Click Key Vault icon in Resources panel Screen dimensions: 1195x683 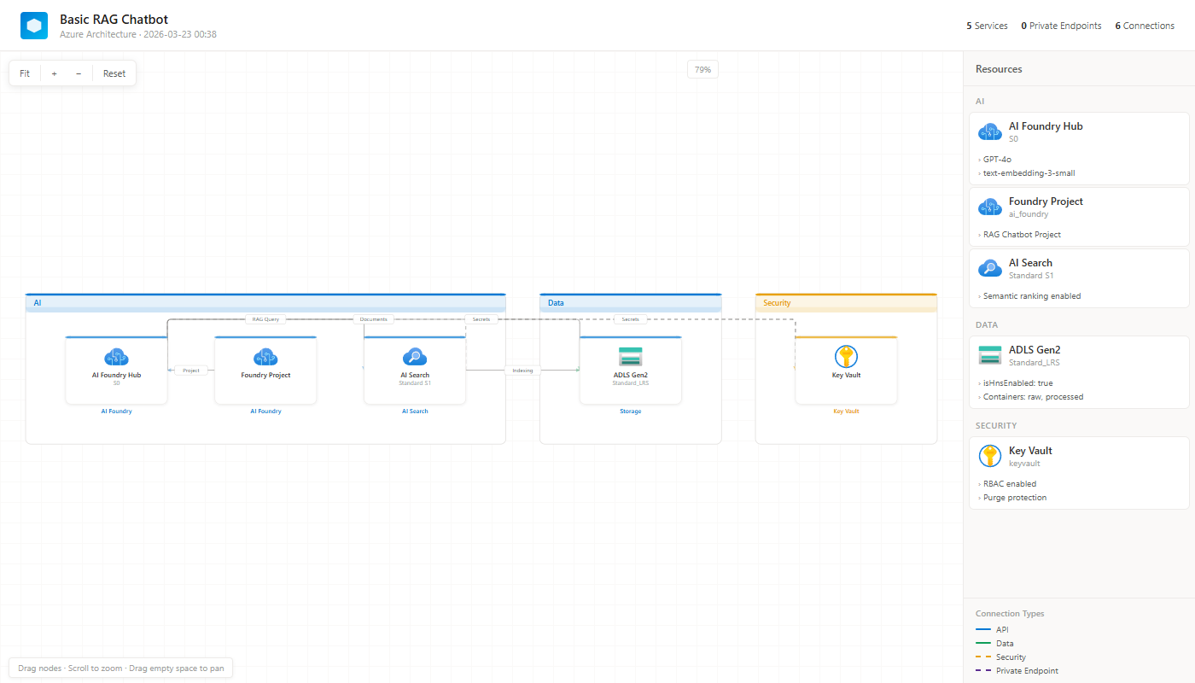pyautogui.click(x=990, y=457)
